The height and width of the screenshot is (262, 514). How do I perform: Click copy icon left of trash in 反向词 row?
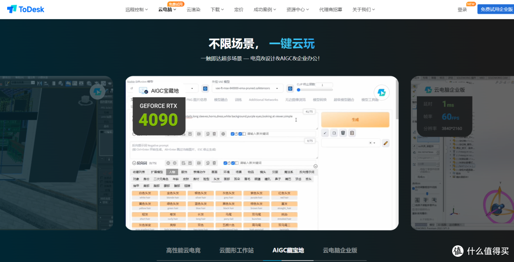point(208,163)
